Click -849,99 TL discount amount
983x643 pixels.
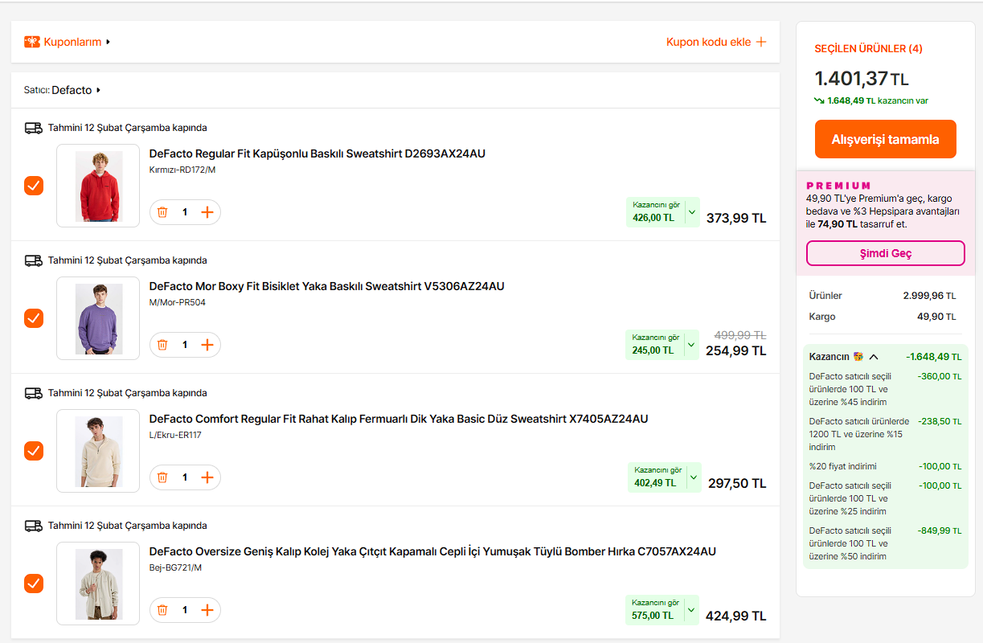coord(939,530)
